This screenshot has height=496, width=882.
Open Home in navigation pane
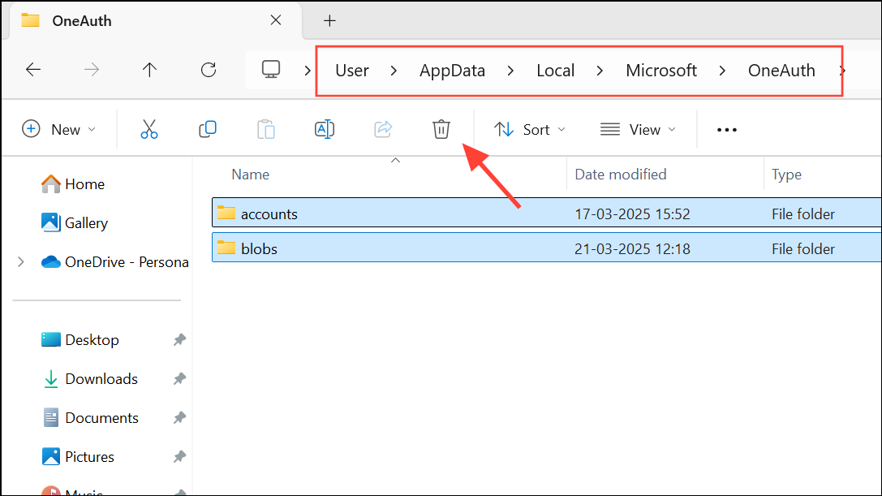coord(73,184)
